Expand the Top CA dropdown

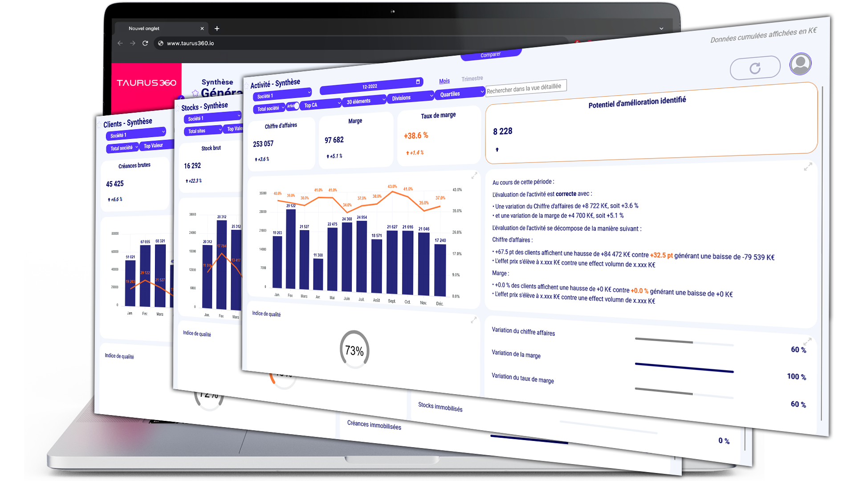click(x=320, y=105)
